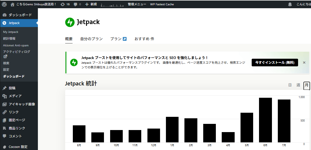Click the large green Jetpack logo
Viewport: 311px width, 150px height.
[x=70, y=22]
